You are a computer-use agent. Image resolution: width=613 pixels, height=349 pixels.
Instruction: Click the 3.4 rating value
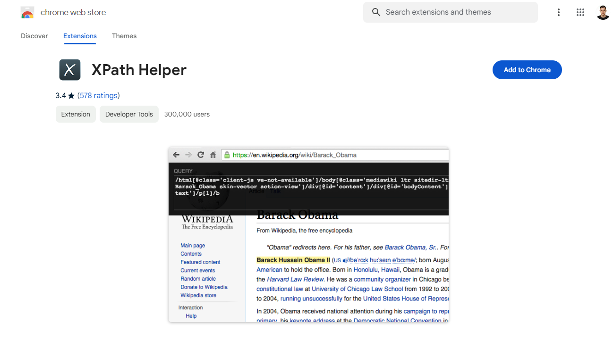(60, 96)
